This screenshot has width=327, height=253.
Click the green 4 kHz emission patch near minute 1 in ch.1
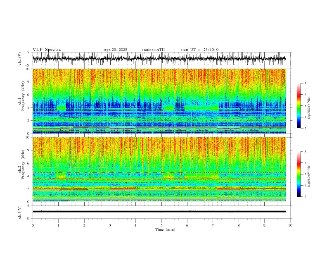61,107
